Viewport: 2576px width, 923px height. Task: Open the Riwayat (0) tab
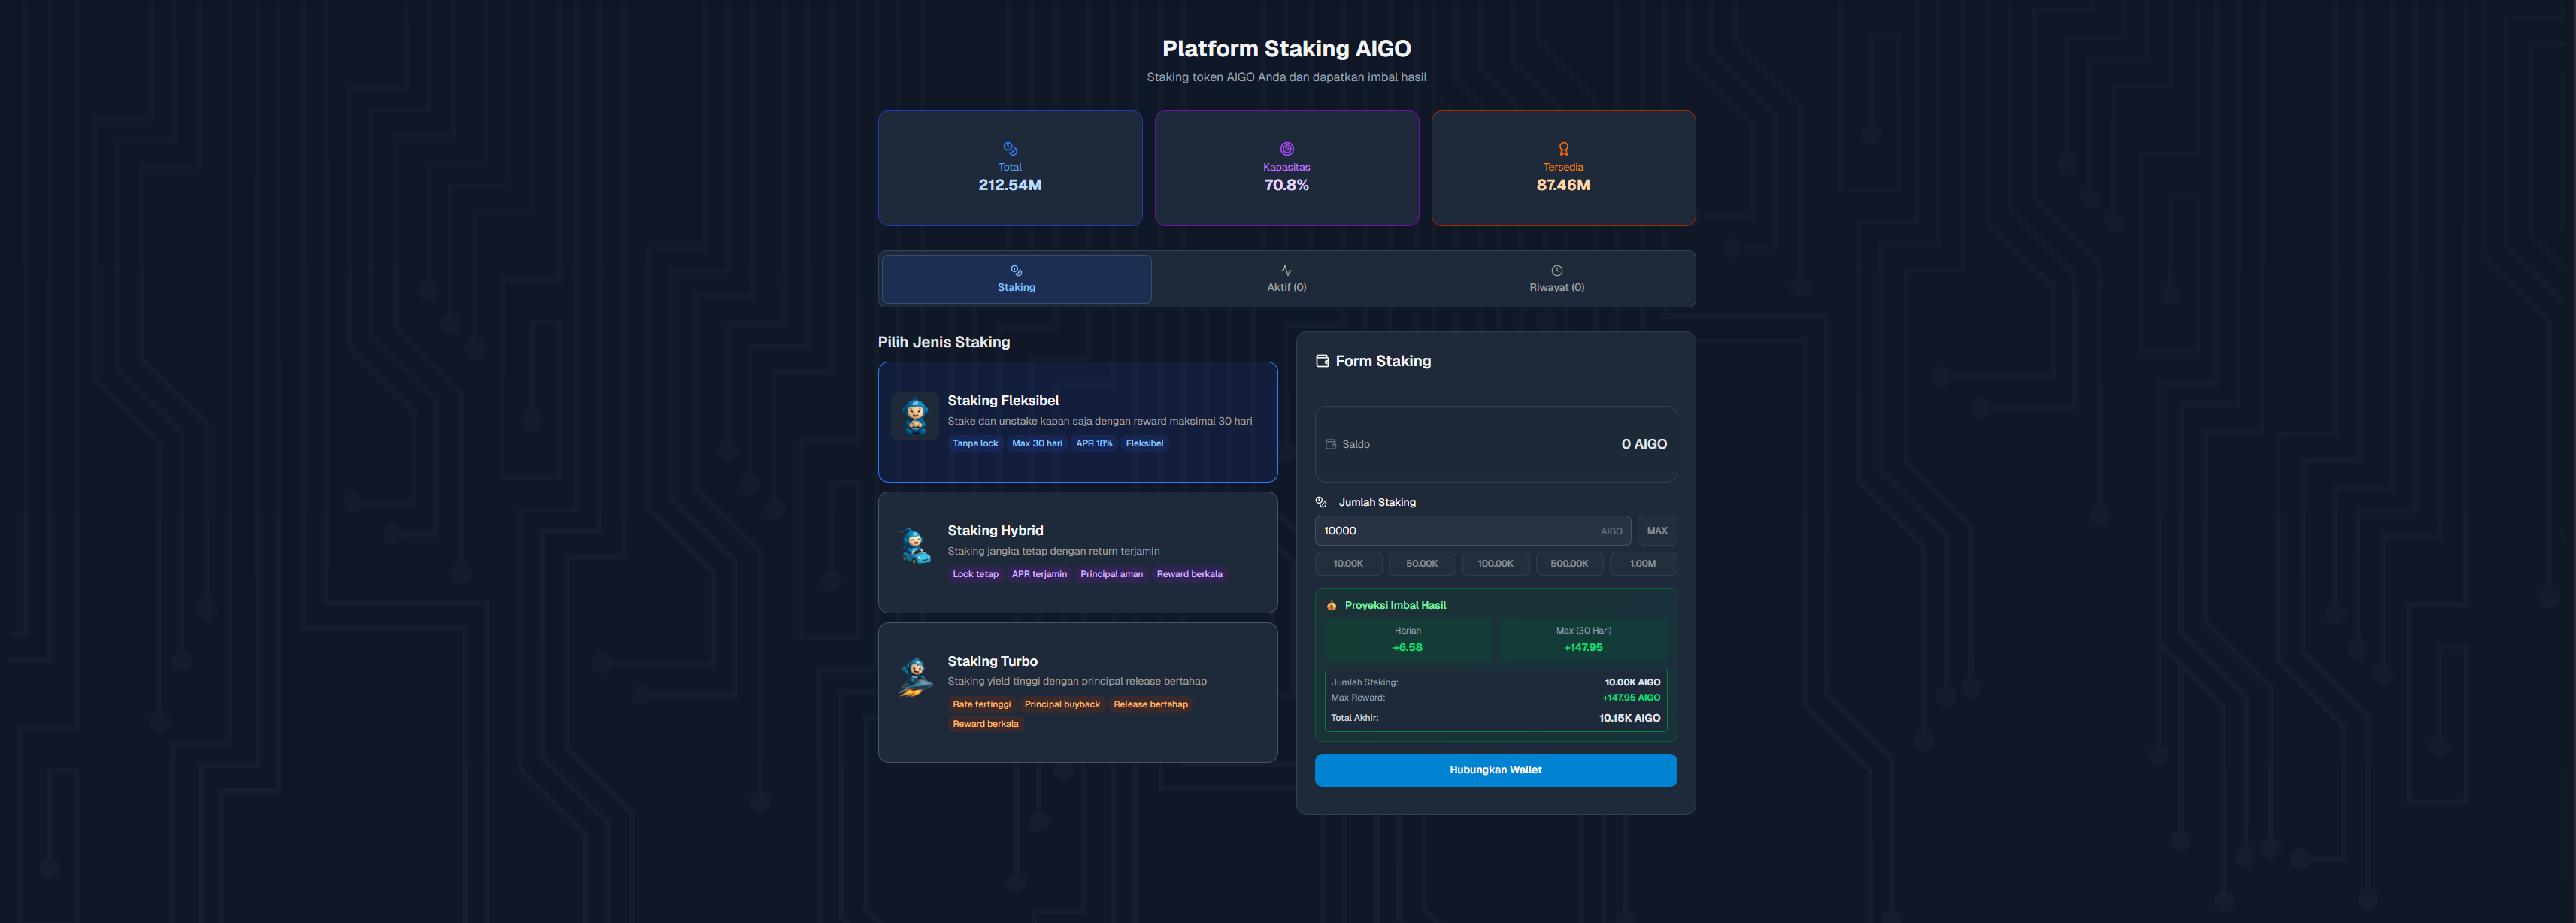click(1556, 279)
